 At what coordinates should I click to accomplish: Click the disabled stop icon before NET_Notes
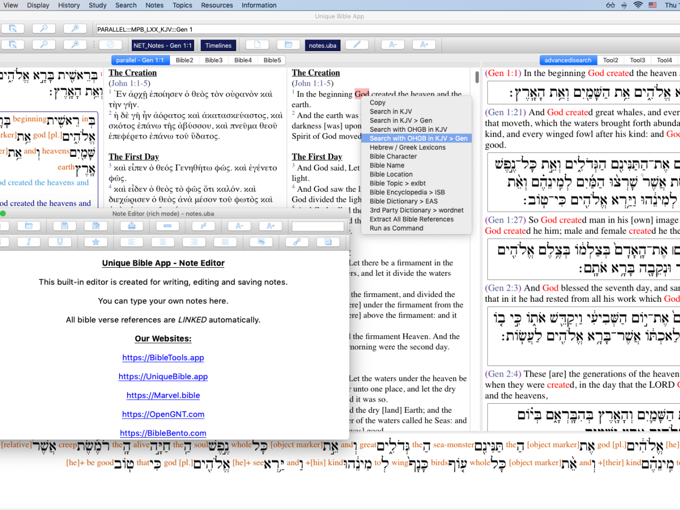click(x=110, y=45)
